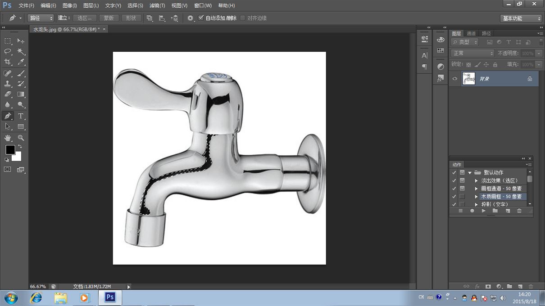This screenshot has width=545, height=306.
Task: Open the 路径 pen mode dropdown
Action: pyautogui.click(x=41, y=18)
